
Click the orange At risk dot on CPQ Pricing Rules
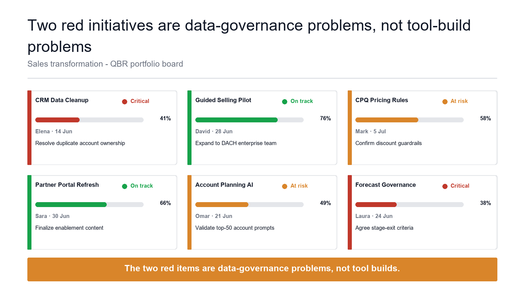445,102
